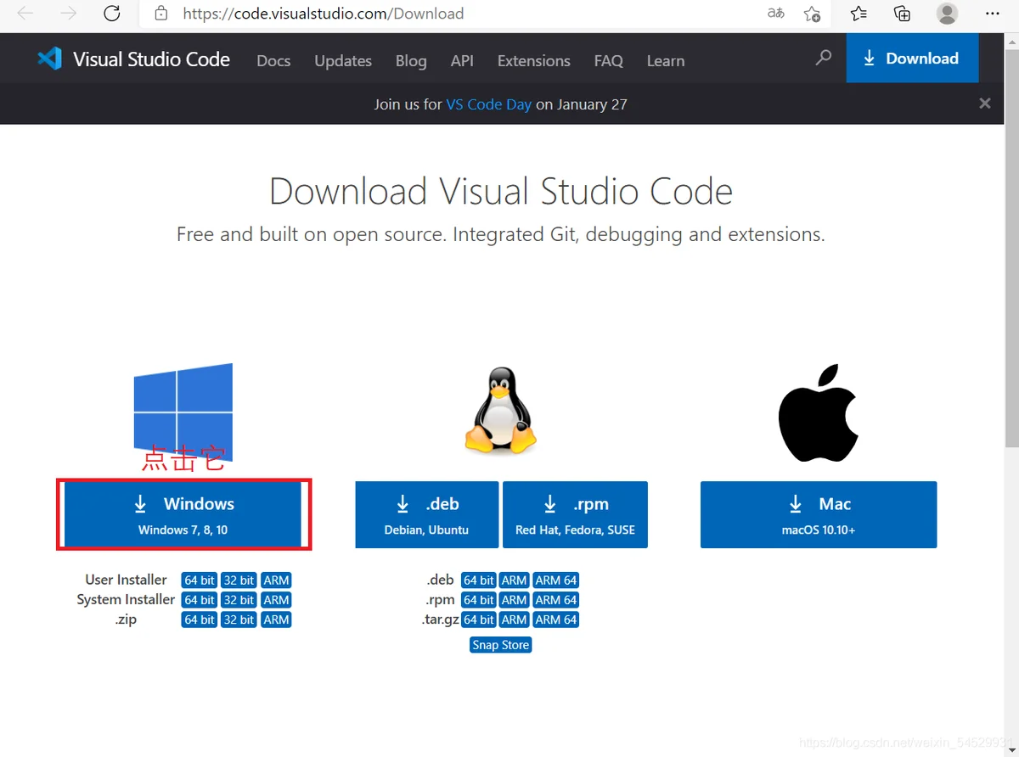
Task: Click the browser address bar URL
Action: click(x=324, y=14)
